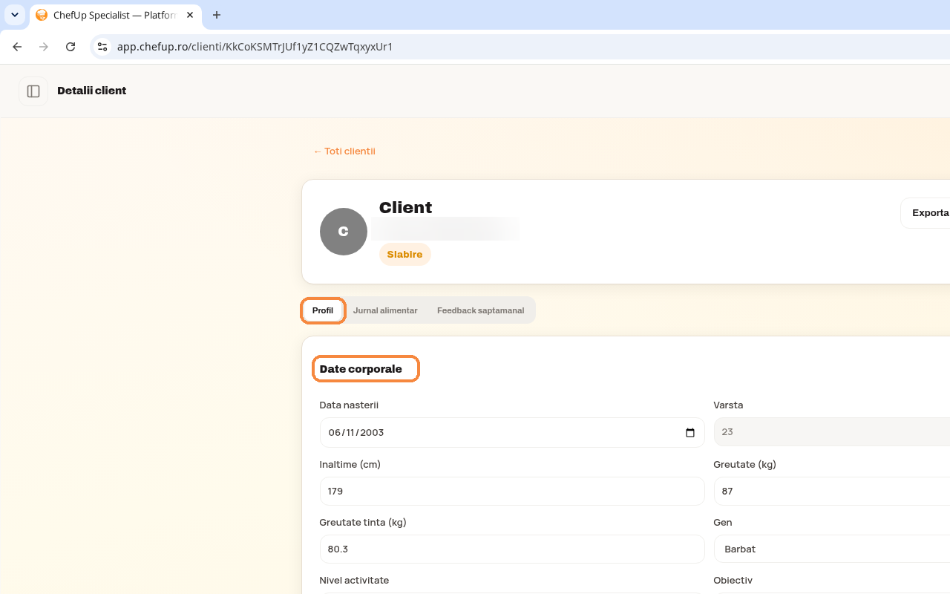Click the Slabire goal badge
Image resolution: width=950 pixels, height=594 pixels.
(404, 255)
